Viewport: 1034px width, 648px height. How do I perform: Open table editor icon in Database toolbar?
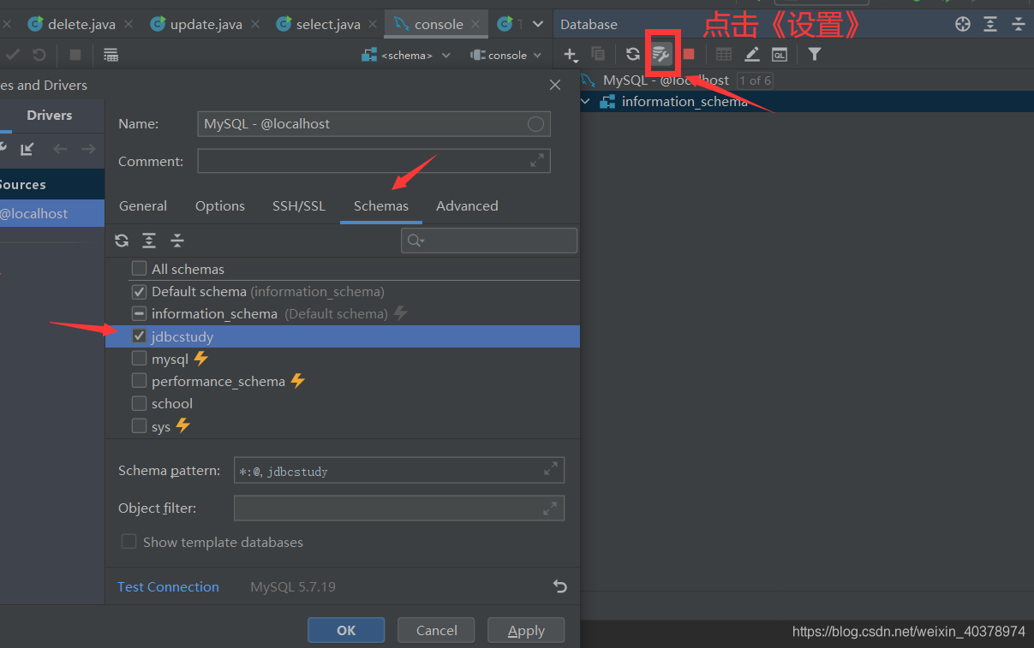click(724, 54)
